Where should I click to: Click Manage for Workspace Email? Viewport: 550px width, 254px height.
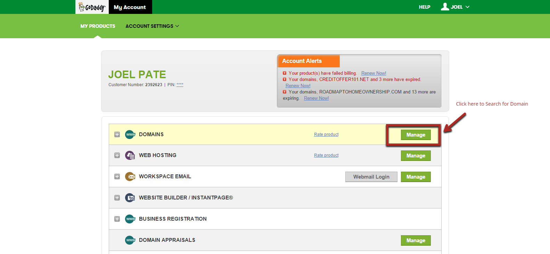[416, 177]
